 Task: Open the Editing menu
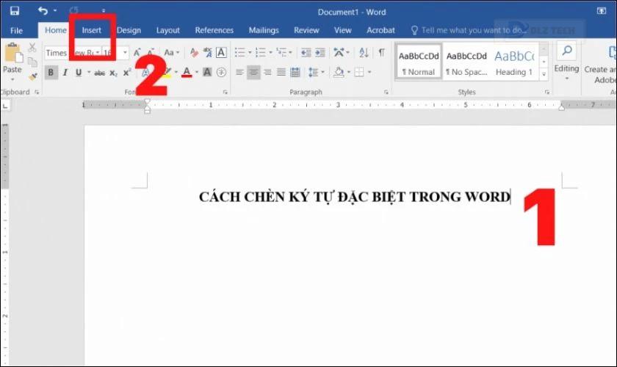[566, 61]
